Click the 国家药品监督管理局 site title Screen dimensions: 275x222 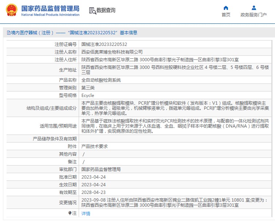pos(50,8)
